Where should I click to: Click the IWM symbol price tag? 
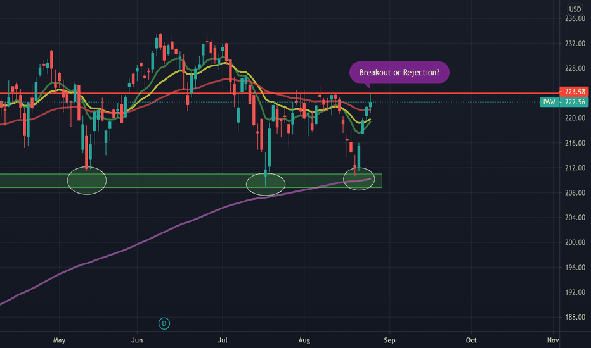click(x=549, y=102)
